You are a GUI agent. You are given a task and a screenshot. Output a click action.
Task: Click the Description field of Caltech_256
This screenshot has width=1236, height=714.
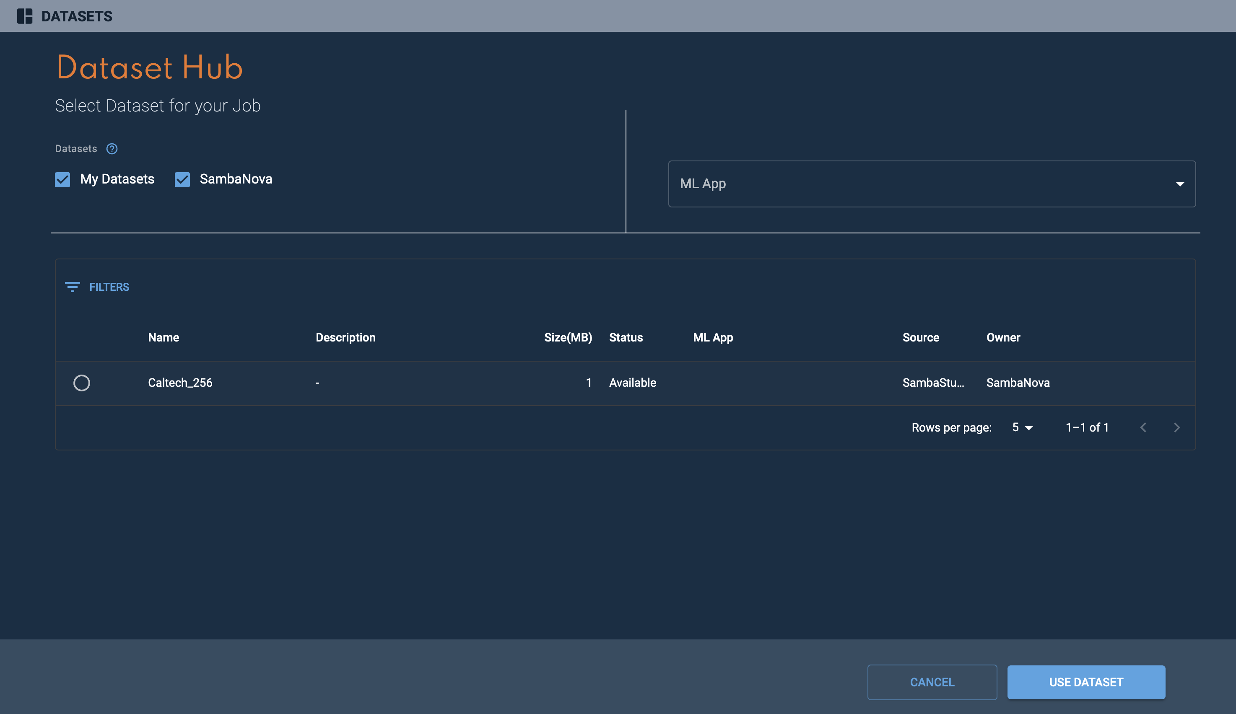(318, 382)
